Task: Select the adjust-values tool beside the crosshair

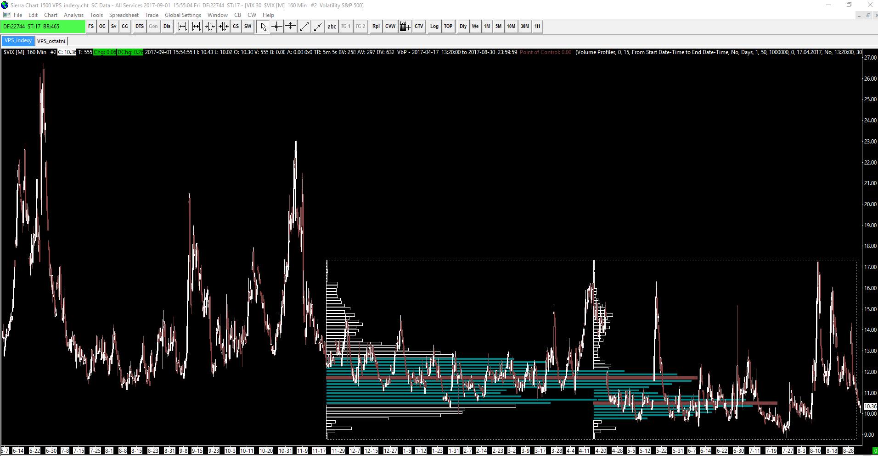Action: coord(291,27)
